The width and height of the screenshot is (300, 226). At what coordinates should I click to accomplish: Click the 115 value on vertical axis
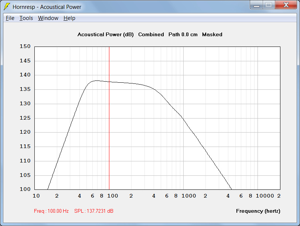point(25,147)
